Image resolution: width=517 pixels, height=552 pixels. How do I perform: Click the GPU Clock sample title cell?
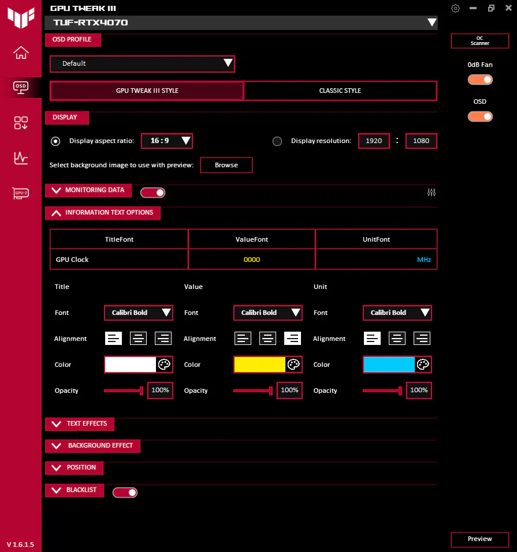click(x=119, y=260)
